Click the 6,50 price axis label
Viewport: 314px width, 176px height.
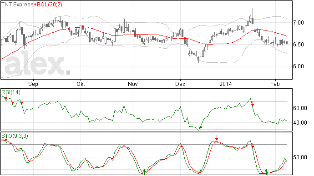point(299,45)
